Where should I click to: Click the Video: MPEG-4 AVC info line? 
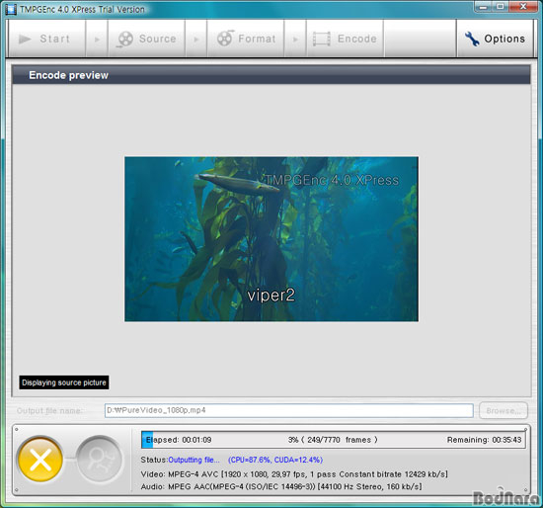point(294,474)
